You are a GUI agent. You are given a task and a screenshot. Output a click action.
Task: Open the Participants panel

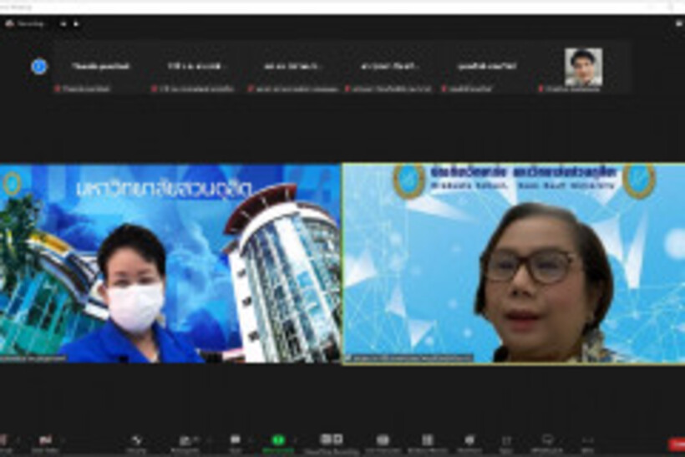185,443
